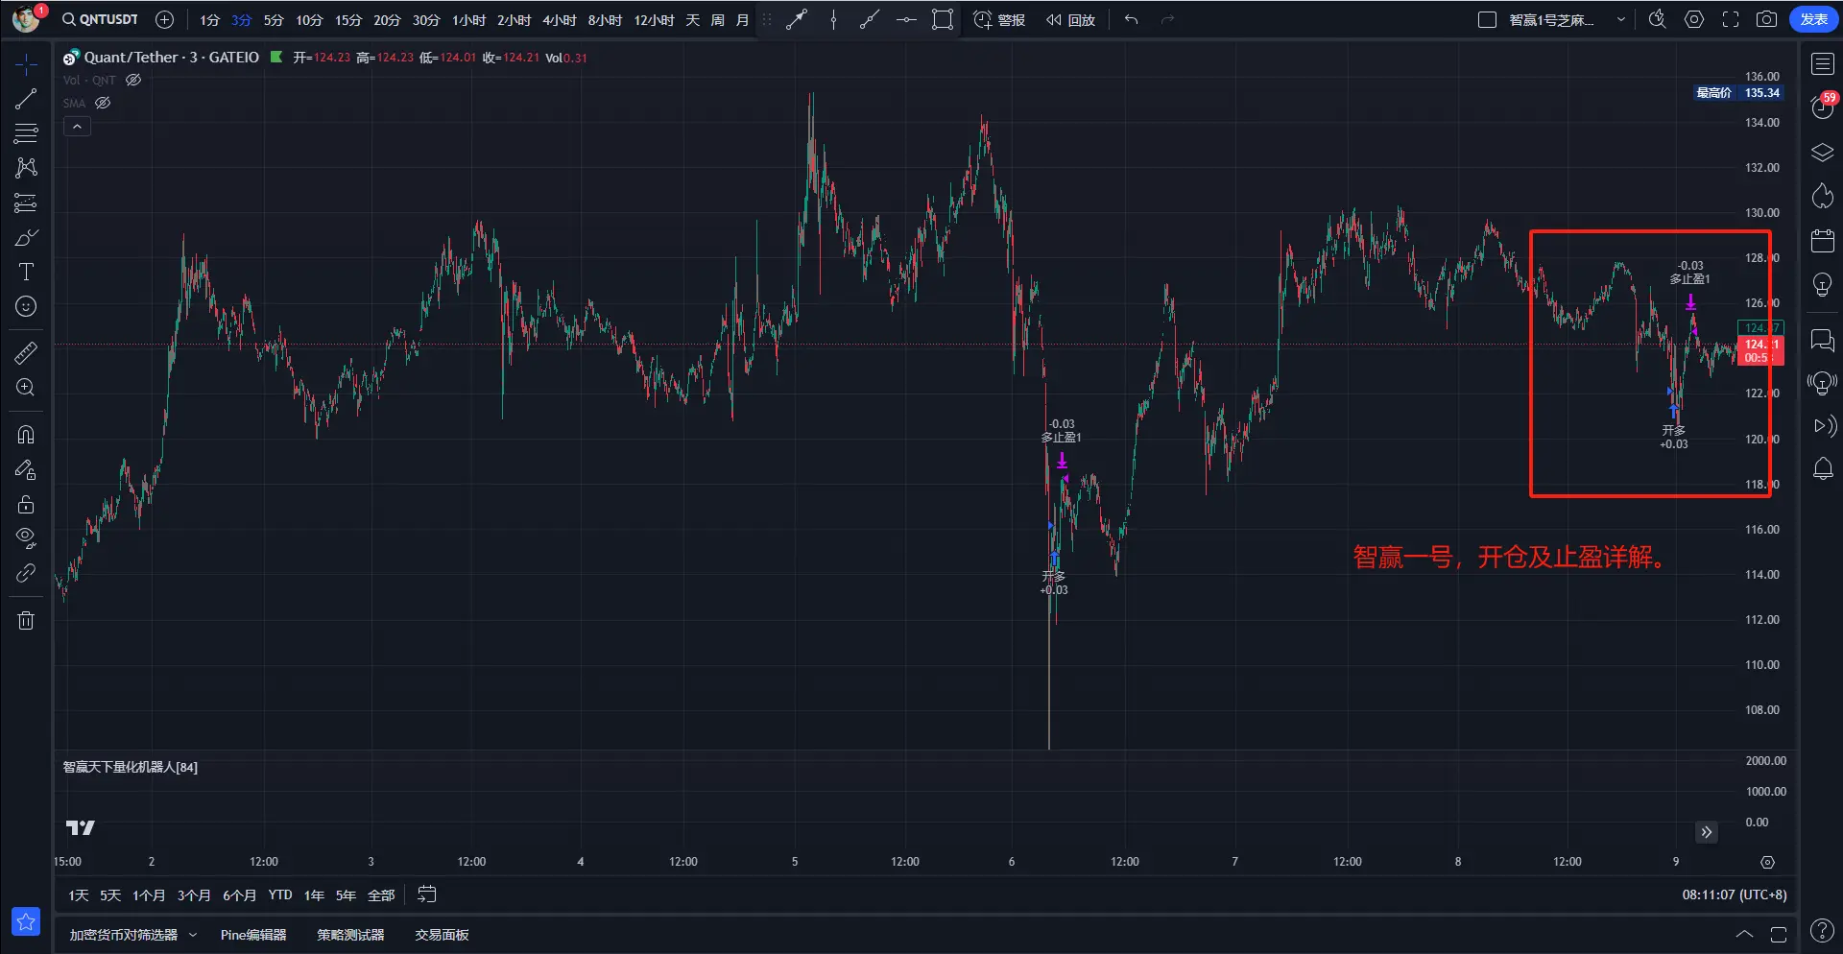Open the time axis settings gear
This screenshot has height=954, width=1843.
click(1767, 862)
